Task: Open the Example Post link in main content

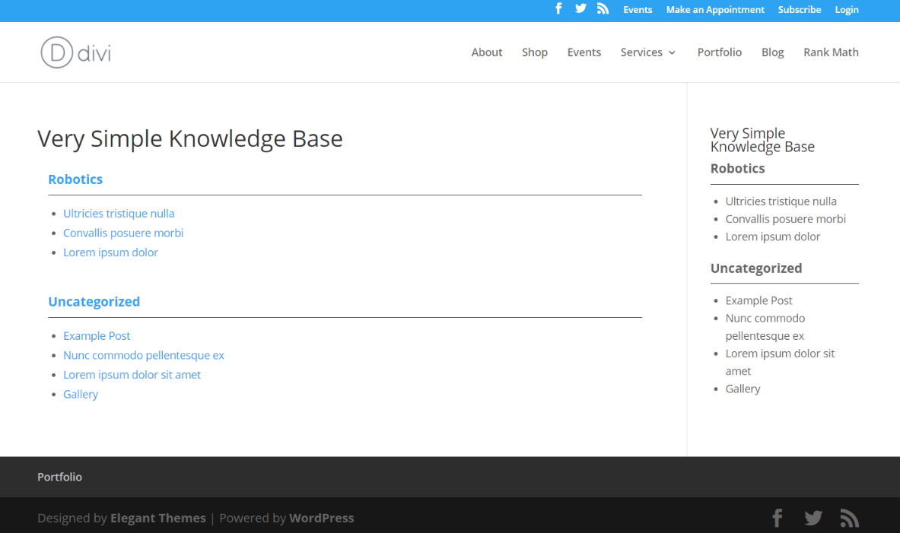Action: coord(97,336)
